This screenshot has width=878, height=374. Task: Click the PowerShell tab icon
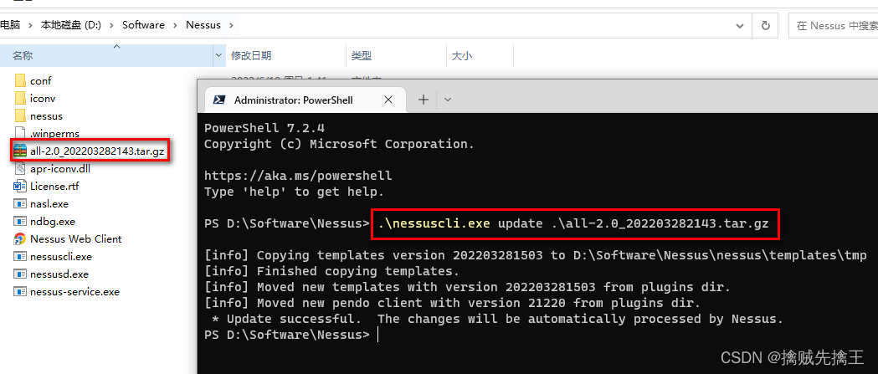(x=218, y=100)
